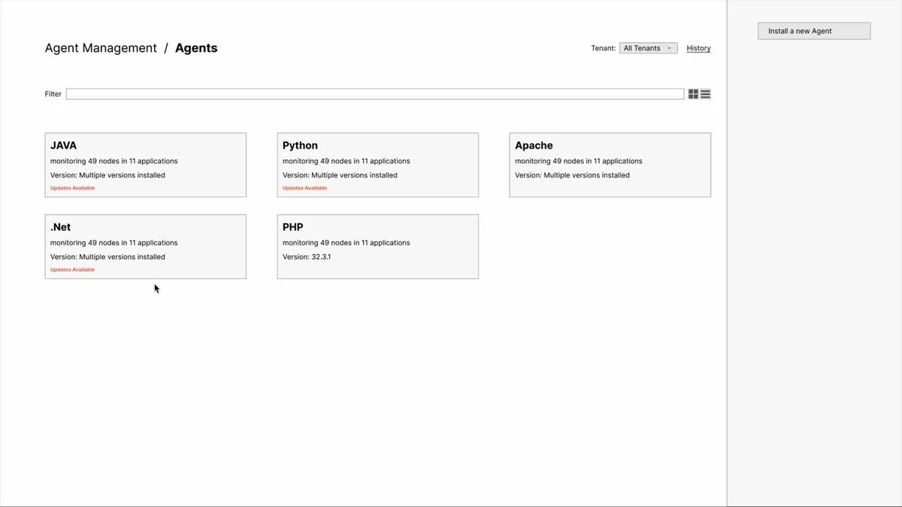The height and width of the screenshot is (507, 902).
Task: Click Updates Available on Python card
Action: (305, 188)
